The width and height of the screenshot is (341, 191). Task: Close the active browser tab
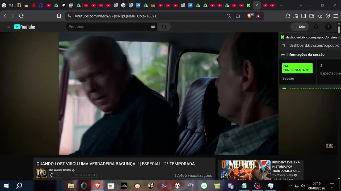click(x=257, y=5)
